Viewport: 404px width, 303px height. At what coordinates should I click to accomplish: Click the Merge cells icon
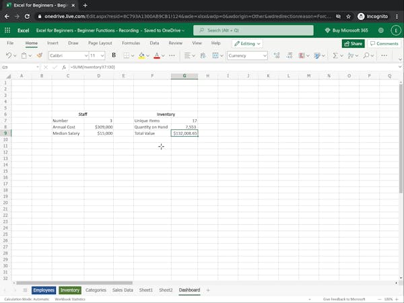point(215,55)
